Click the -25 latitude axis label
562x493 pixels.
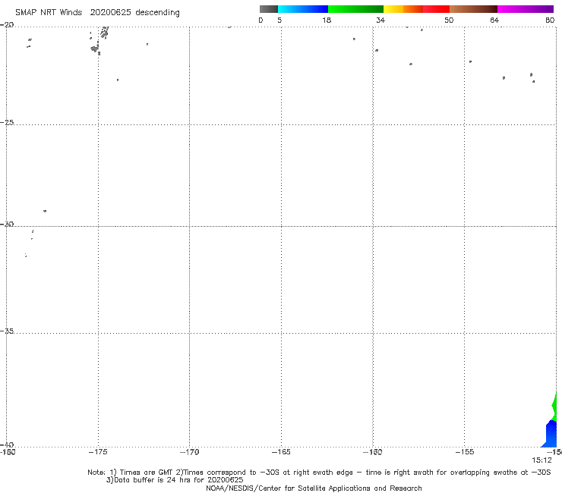(8, 122)
